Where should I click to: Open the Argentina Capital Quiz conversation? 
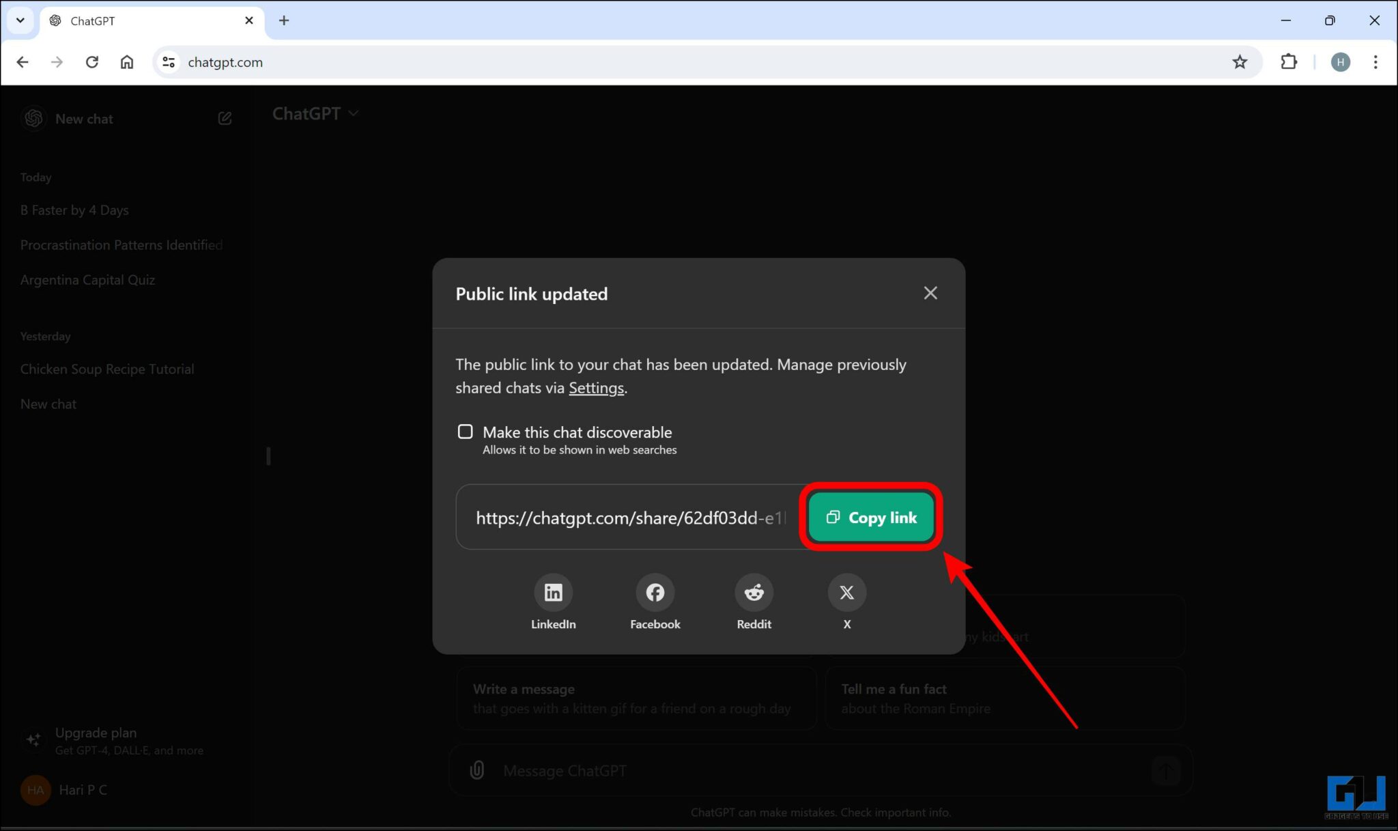[87, 279]
